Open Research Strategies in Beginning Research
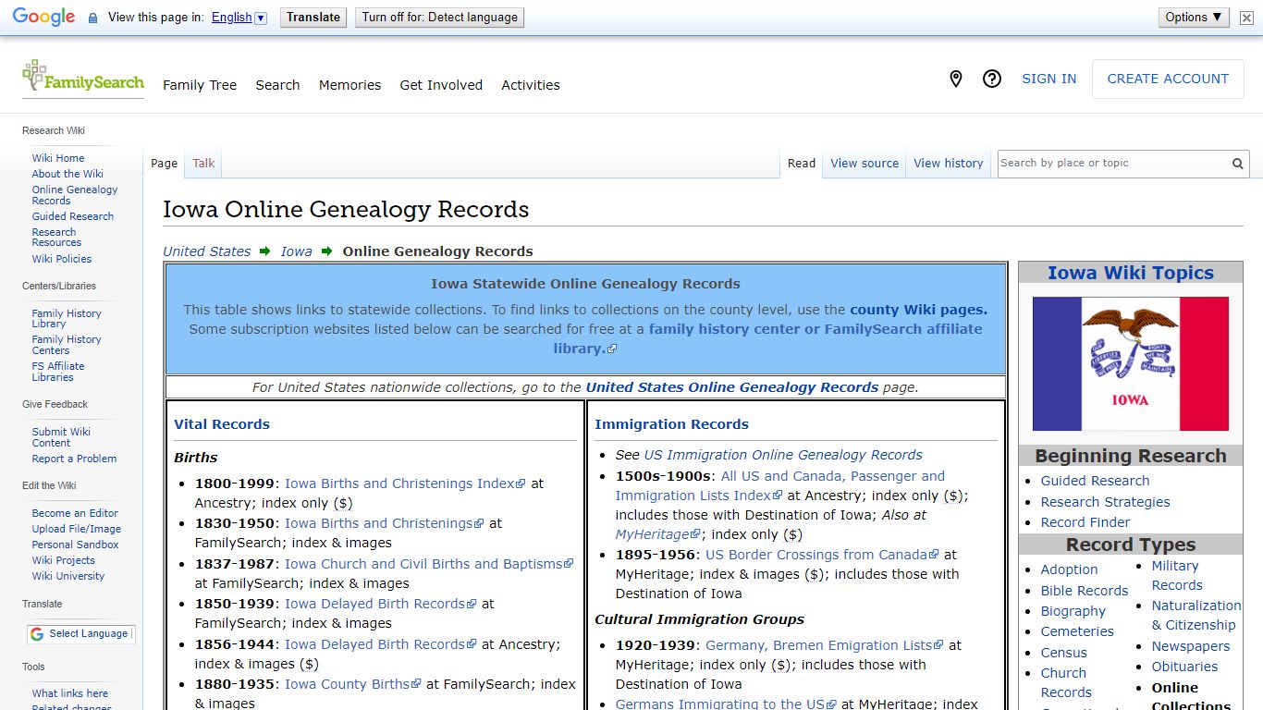 pyautogui.click(x=1105, y=502)
